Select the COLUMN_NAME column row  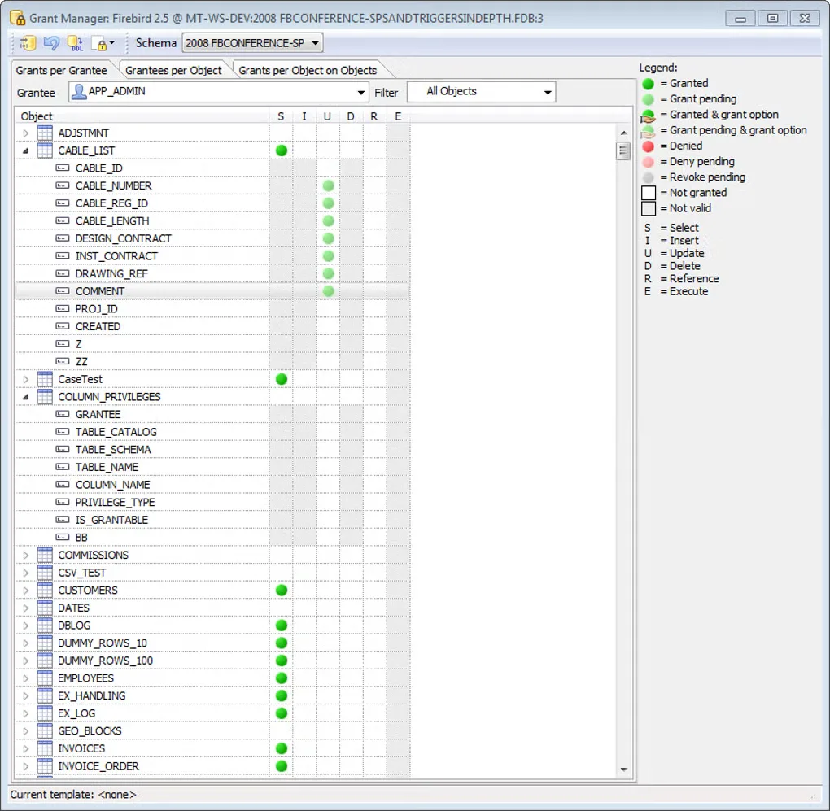213,485
